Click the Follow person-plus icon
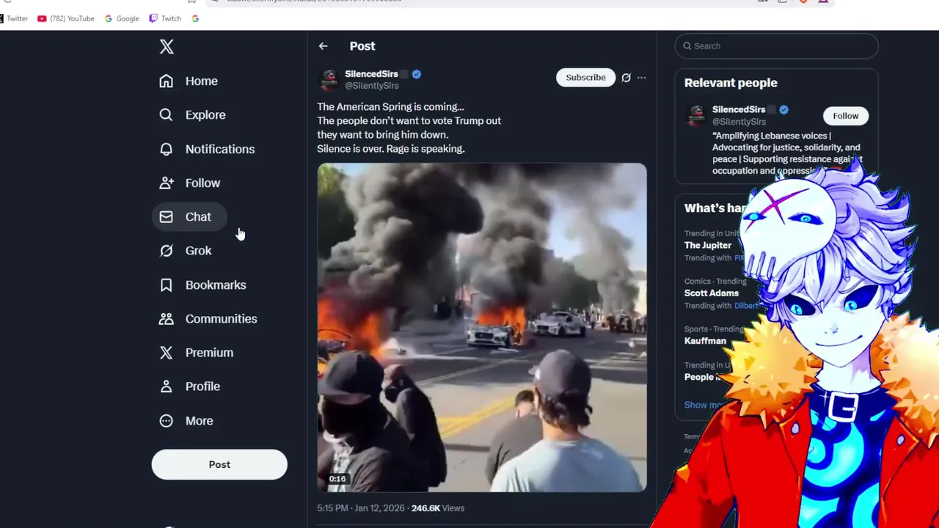 coord(167,183)
